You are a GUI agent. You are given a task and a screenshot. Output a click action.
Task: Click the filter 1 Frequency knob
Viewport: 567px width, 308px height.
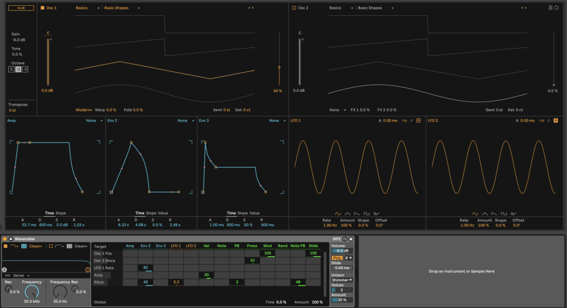[x=32, y=292]
